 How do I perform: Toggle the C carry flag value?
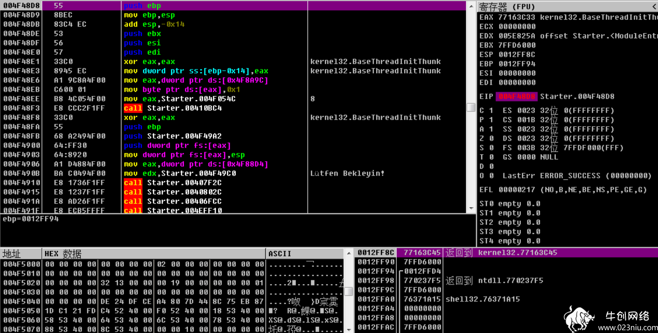[x=491, y=110]
